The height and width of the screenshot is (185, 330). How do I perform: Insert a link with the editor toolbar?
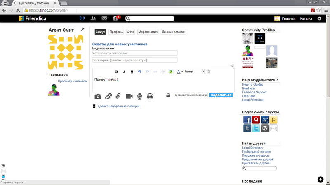point(156,72)
